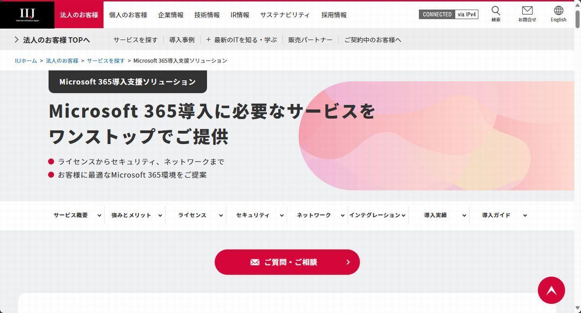581x313 pixels.
Task: Follow the サービスを探す breadcrumb link
Action: point(106,61)
